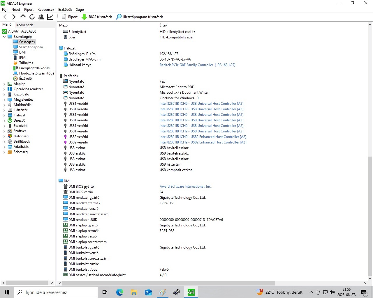Click the DirectX Xbox icon

pos(10,120)
